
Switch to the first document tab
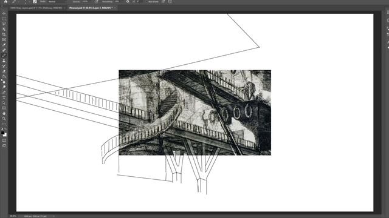coord(36,8)
